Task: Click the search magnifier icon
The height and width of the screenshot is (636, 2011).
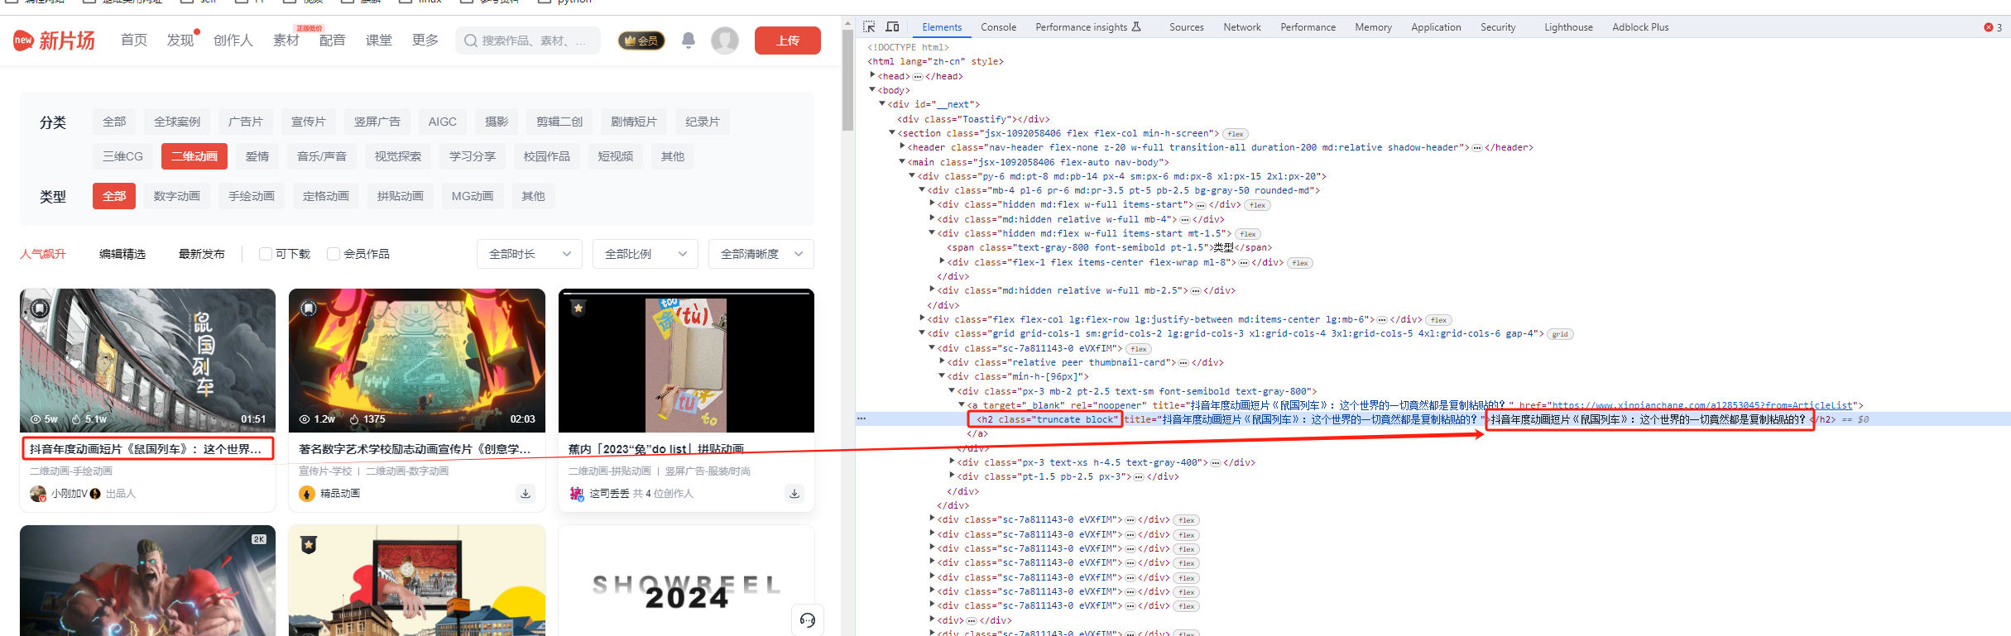Action: point(471,41)
